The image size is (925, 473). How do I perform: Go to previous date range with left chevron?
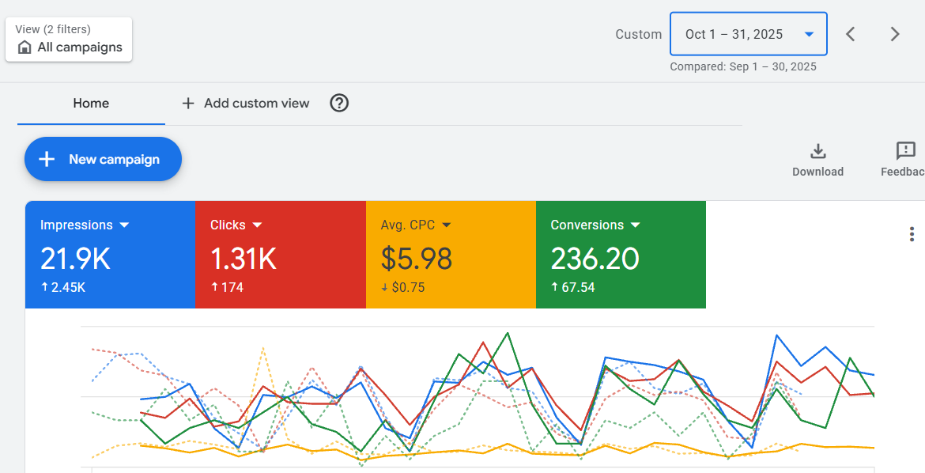851,34
